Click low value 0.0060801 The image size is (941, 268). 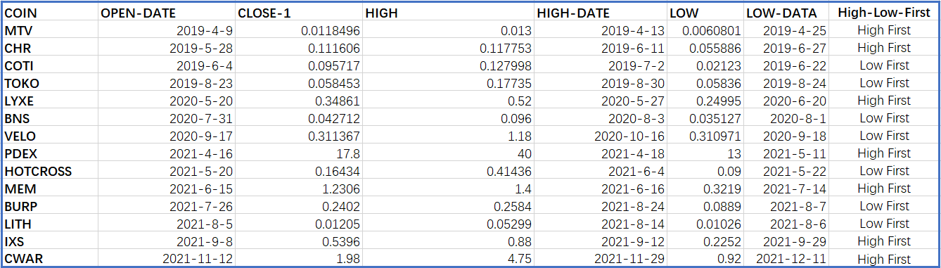pyautogui.click(x=711, y=30)
